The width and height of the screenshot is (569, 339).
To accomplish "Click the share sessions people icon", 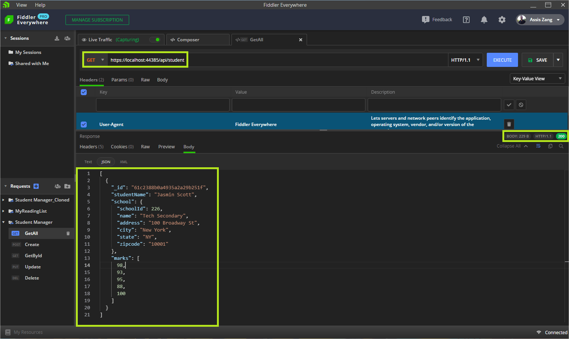I will click(x=67, y=38).
